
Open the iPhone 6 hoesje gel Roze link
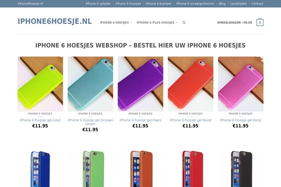[x=241, y=120]
